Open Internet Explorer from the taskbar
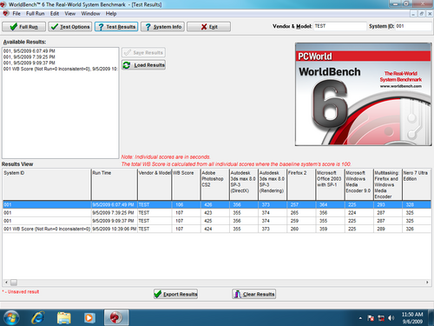The image size is (434, 326). point(38,318)
